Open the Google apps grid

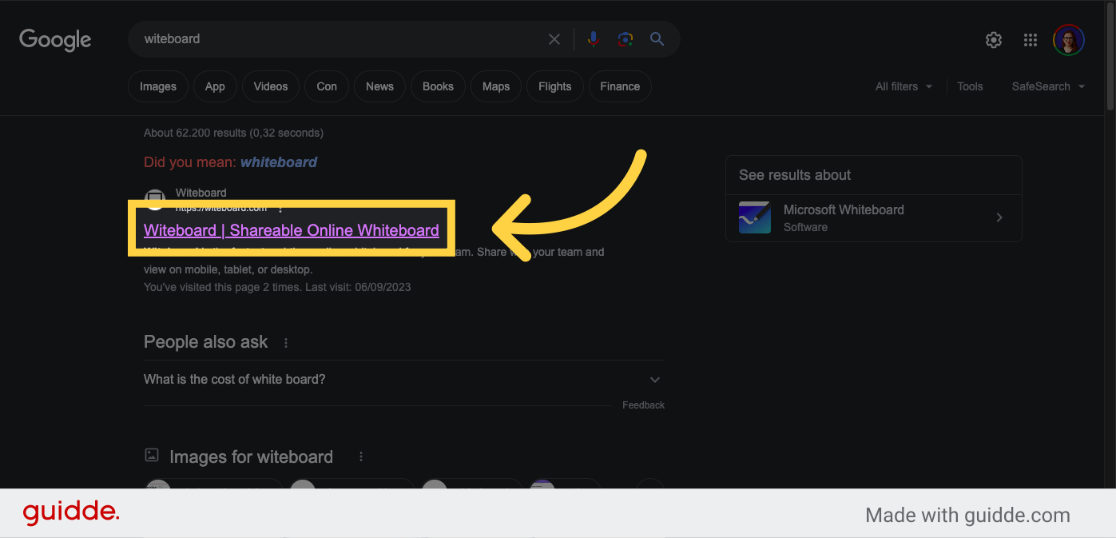click(x=1031, y=39)
